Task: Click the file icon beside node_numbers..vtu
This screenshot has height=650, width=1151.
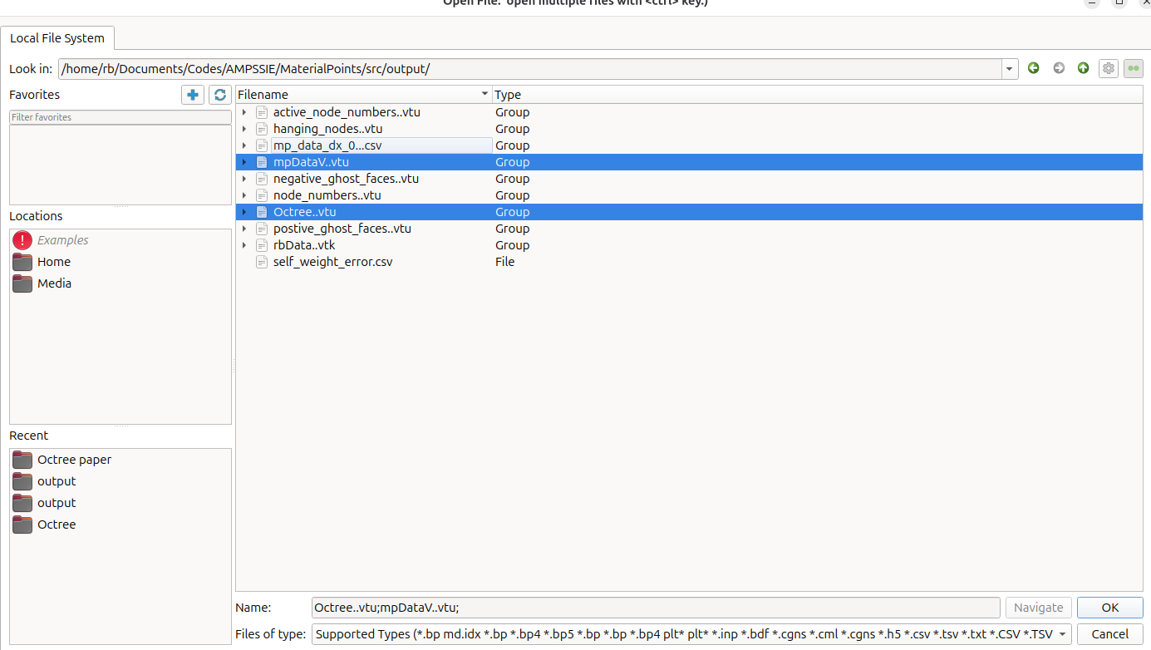Action: pyautogui.click(x=262, y=195)
